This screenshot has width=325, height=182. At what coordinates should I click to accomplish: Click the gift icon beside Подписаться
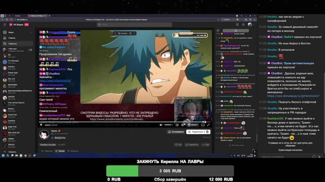click(207, 132)
